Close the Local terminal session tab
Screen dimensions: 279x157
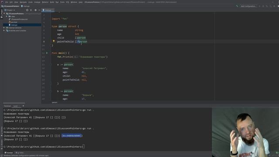click(19, 106)
